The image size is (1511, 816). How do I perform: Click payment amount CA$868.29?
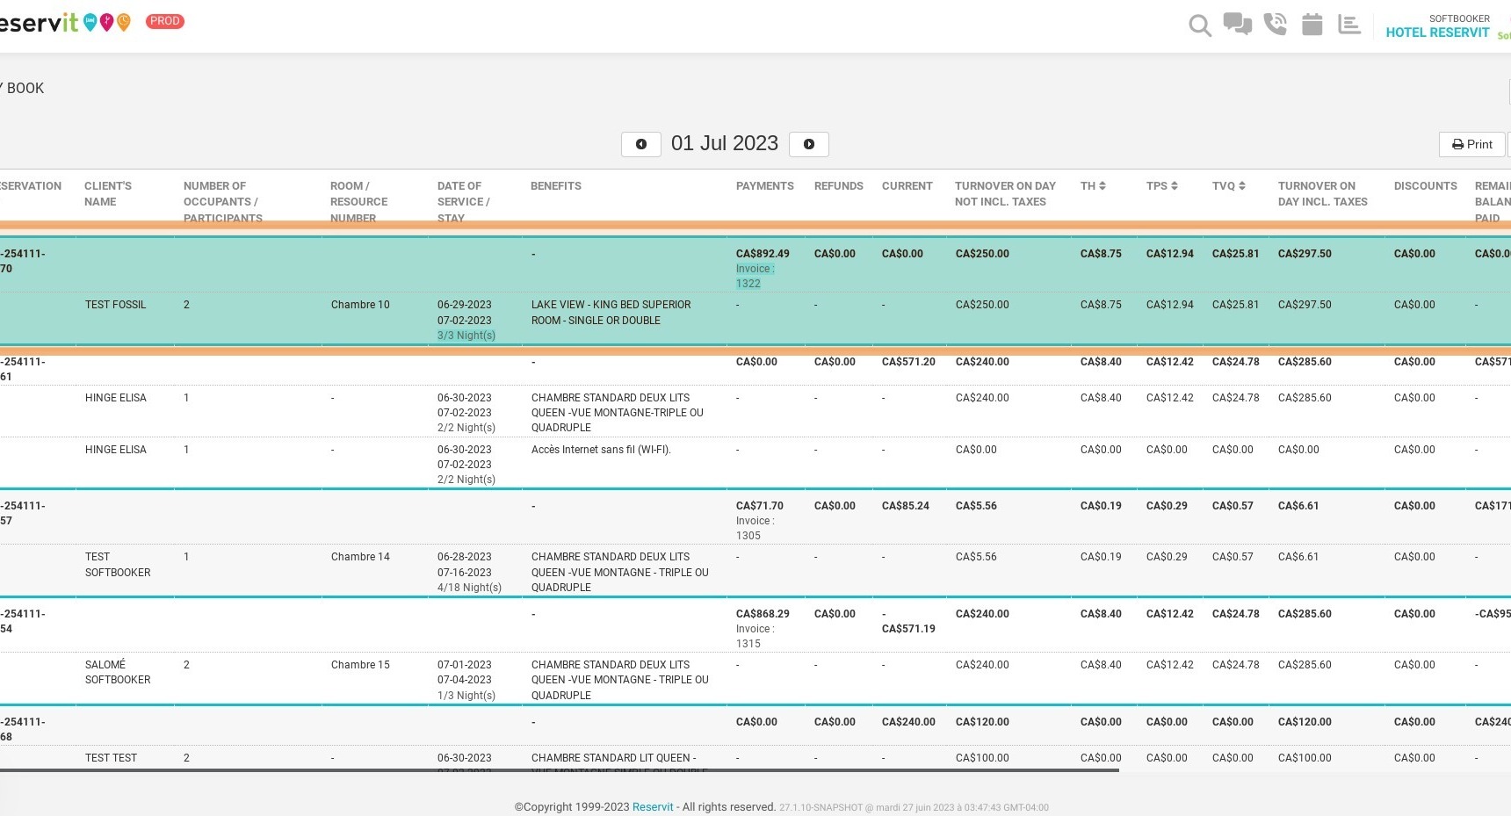point(763,614)
